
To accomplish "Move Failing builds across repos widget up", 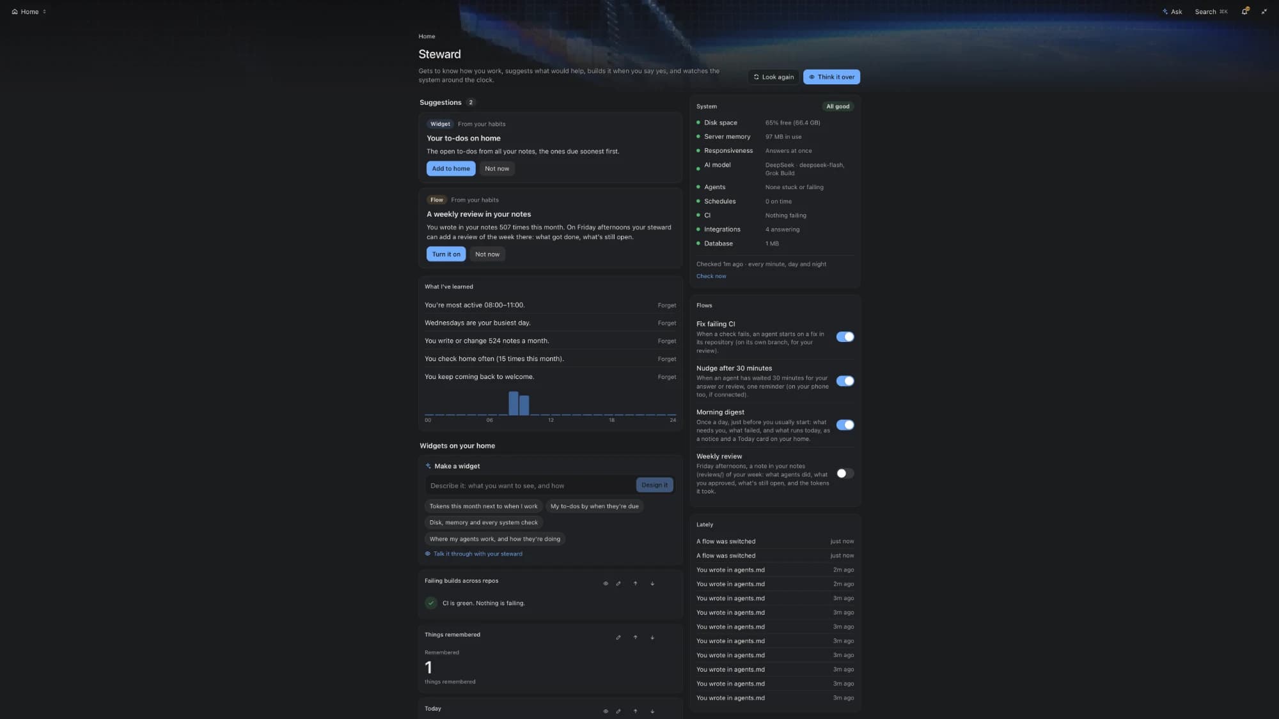I will (635, 584).
